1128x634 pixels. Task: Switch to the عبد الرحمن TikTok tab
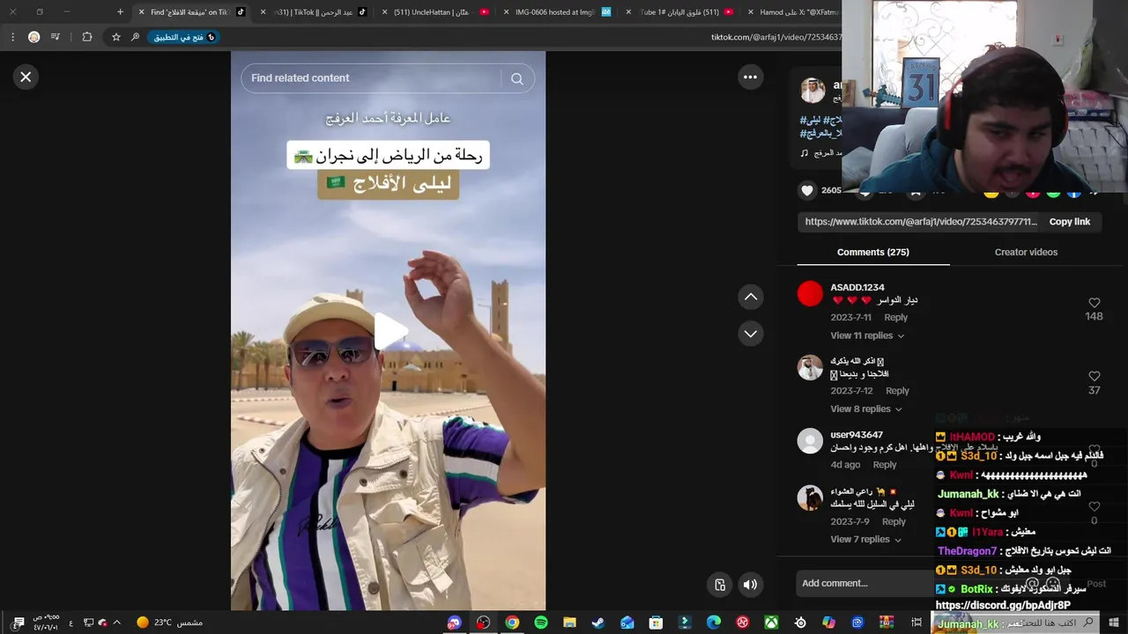315,12
